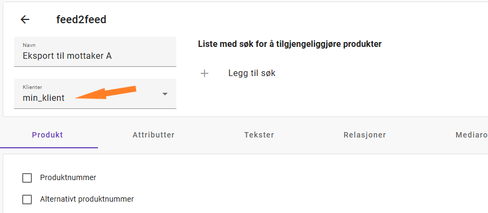Viewport: 488px width, 213px height.
Task: Click the Klienter field label
Action: (x=32, y=87)
